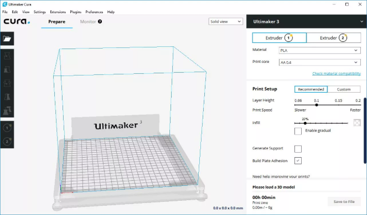Select the Move tool in the sidebar
The width and height of the screenshot is (367, 215).
pyautogui.click(x=7, y=56)
